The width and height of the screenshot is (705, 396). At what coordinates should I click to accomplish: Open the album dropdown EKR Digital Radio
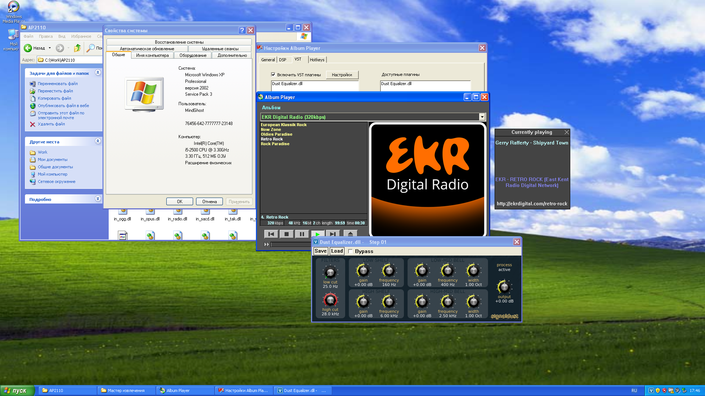(482, 117)
